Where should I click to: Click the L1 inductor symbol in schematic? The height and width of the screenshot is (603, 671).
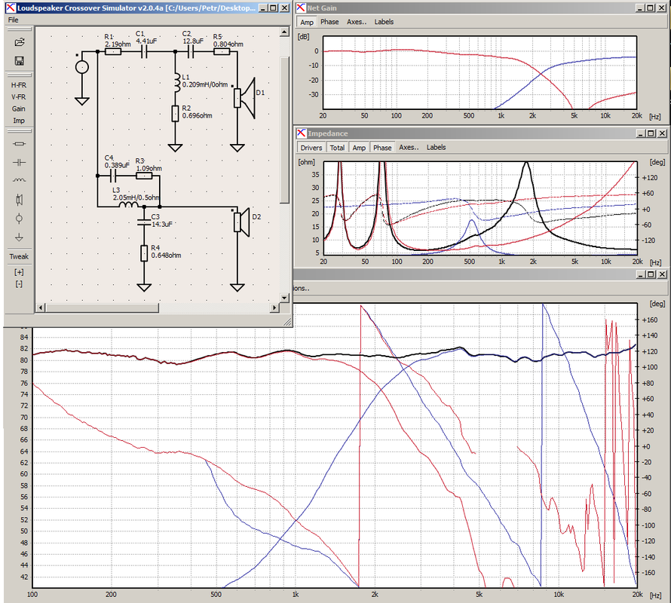(176, 83)
